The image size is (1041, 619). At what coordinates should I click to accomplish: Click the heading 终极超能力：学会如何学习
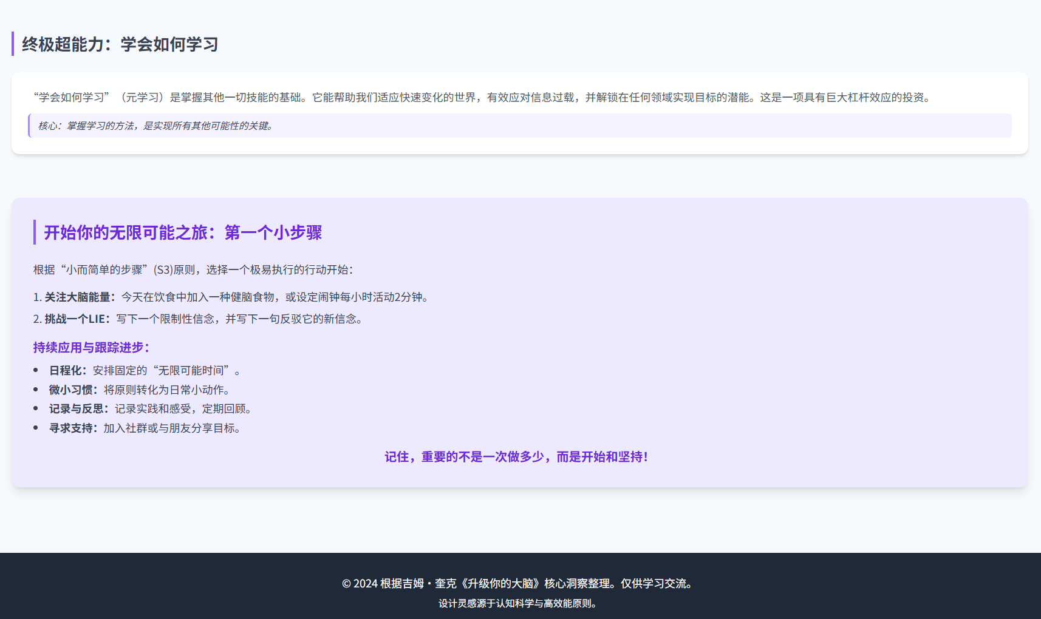point(120,44)
